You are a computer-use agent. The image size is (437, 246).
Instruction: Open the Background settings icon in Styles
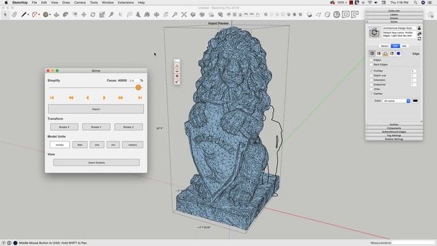point(385,53)
